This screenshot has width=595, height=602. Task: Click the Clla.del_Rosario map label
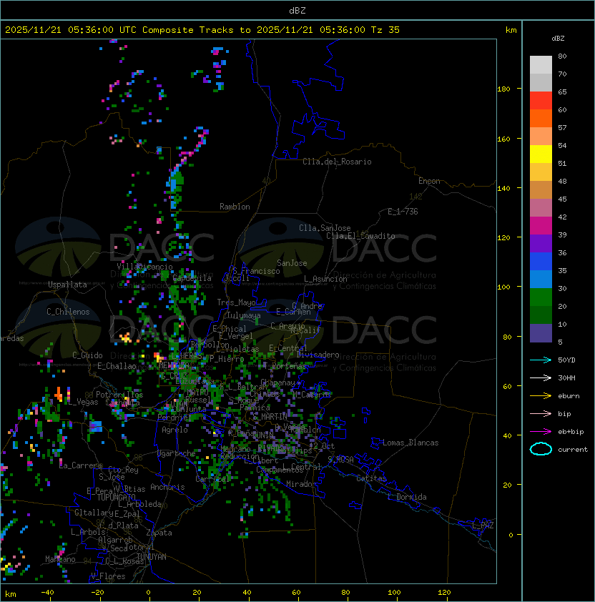click(337, 162)
